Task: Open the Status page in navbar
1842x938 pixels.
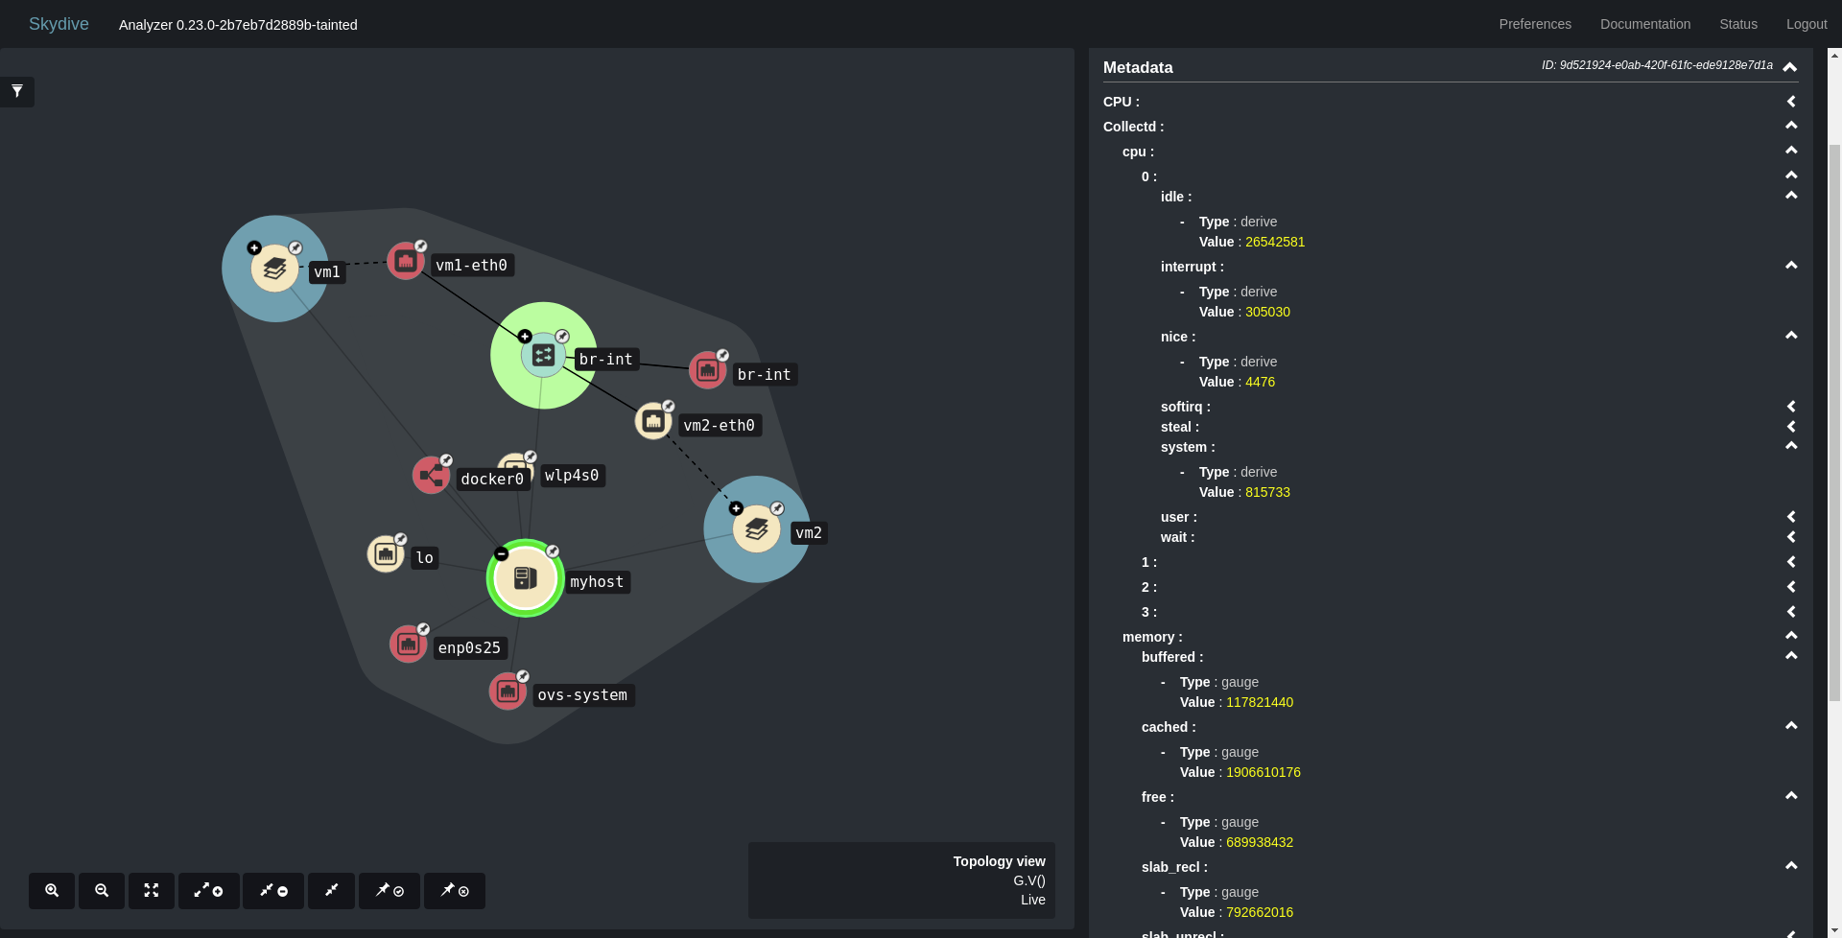Action: pyautogui.click(x=1738, y=24)
